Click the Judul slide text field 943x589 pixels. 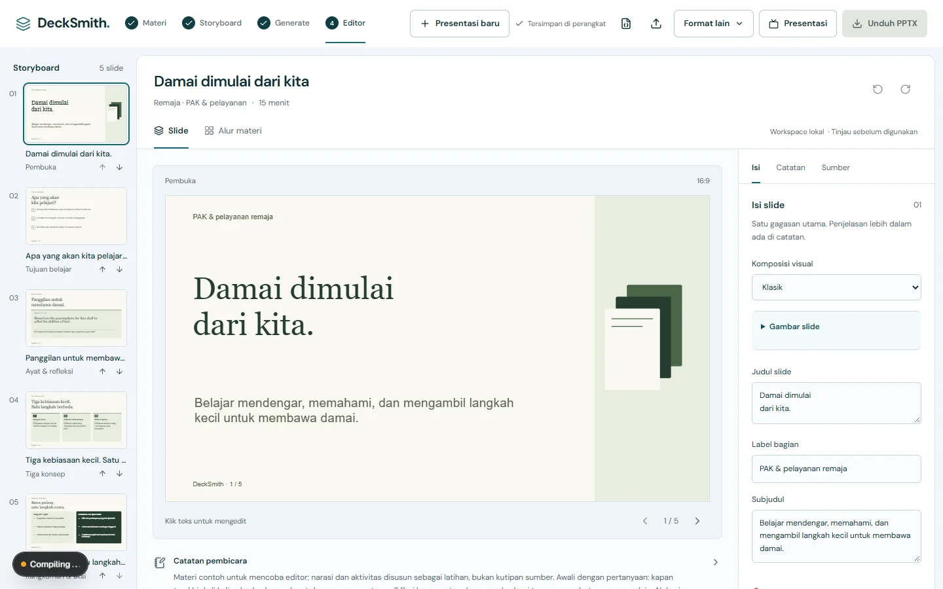(836, 403)
